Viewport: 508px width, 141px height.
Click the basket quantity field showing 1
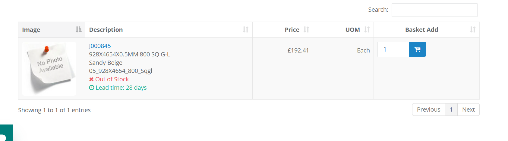[x=393, y=49]
